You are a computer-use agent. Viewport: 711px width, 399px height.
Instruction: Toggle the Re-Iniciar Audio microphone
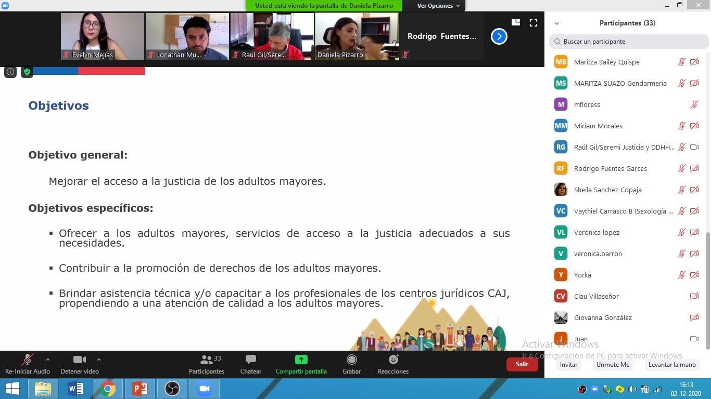point(28,360)
